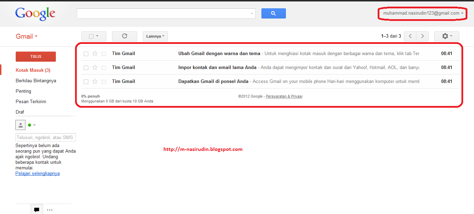This screenshot has height=214, width=474.
Task: Tick the checkbox for "Ubah Gmail dengan warna dan tema"
Action: click(86, 54)
